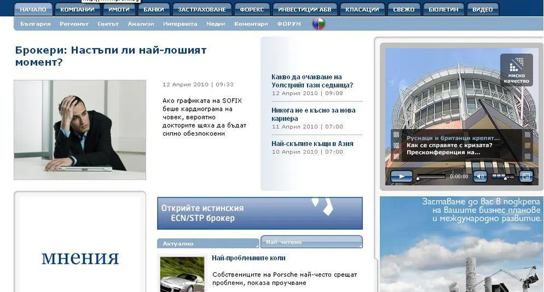This screenshot has height=292, width=544.
Task: Click the video progress seek bar
Action: point(431,176)
